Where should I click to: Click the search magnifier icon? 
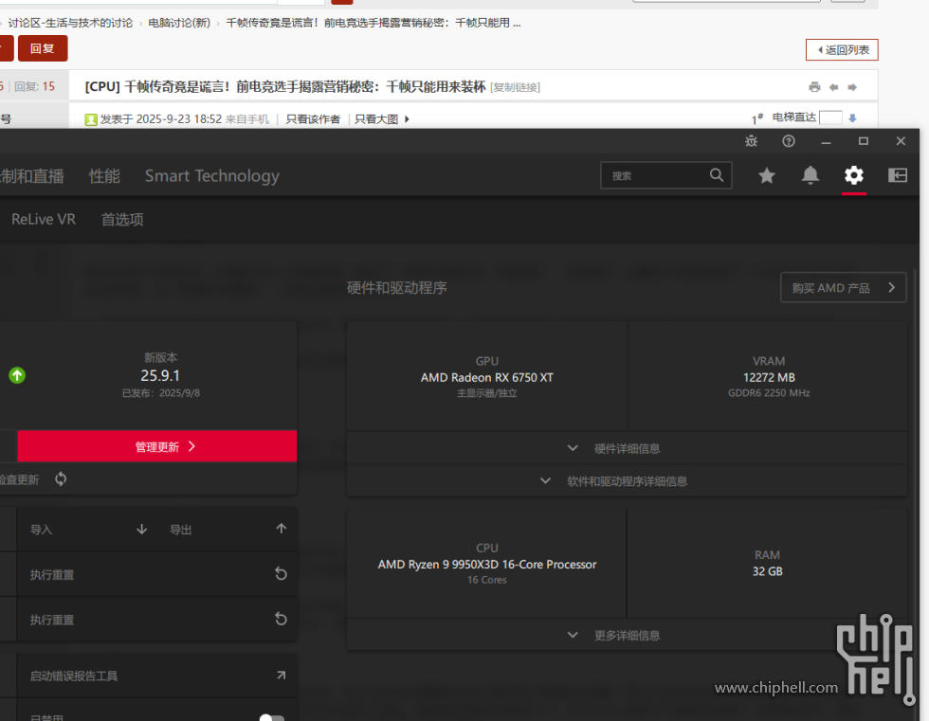[x=717, y=175]
